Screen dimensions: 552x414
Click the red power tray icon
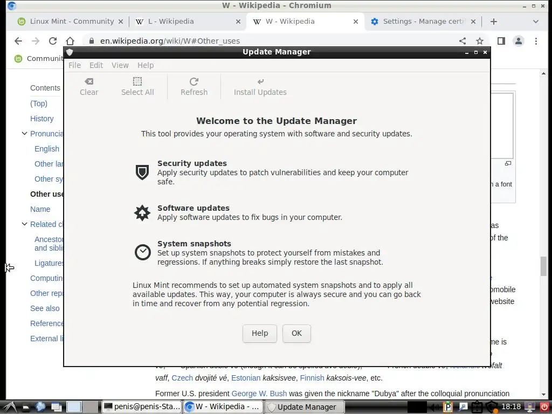(544, 407)
